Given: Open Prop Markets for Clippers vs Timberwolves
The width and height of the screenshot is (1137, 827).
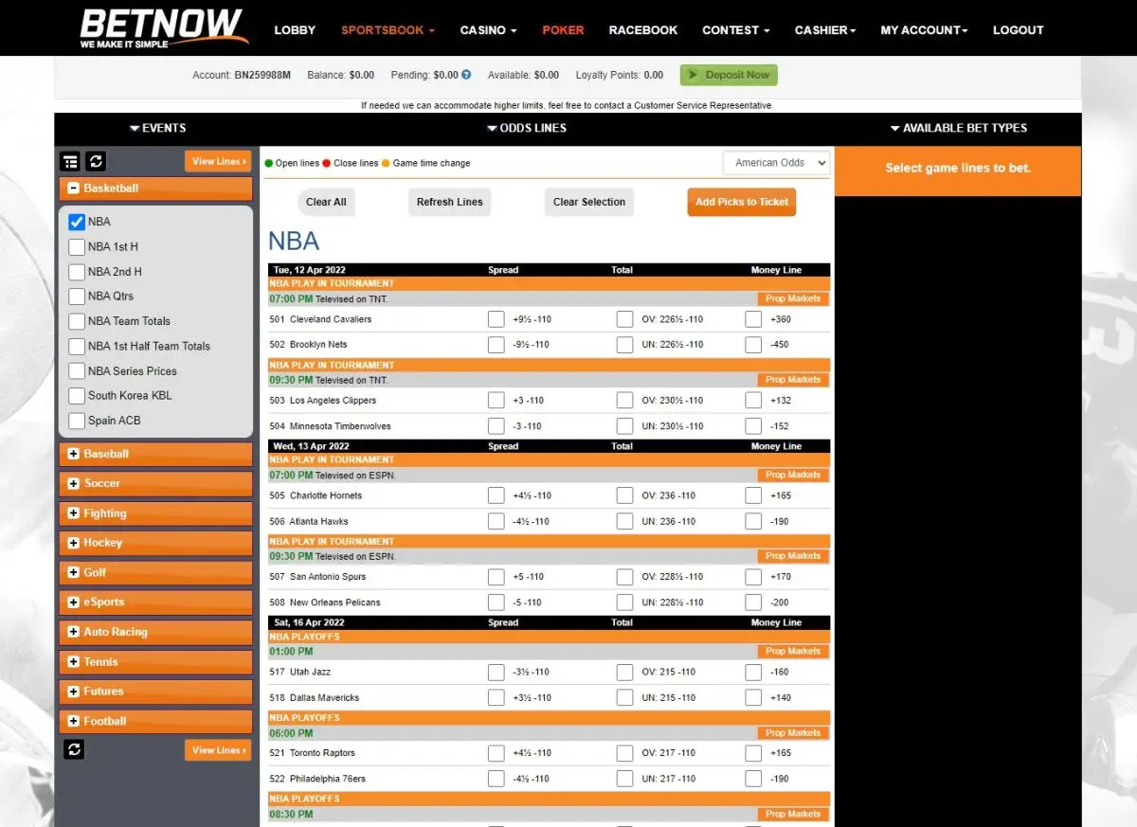Looking at the screenshot, I should (x=793, y=380).
